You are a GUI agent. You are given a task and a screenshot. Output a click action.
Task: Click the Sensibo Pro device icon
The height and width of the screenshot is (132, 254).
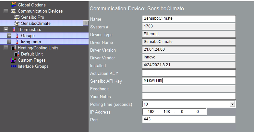point(17,17)
